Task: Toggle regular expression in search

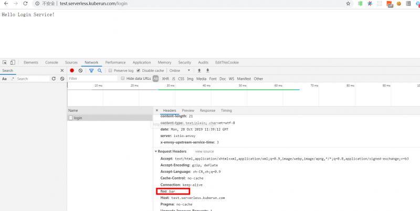Action: [x=12, y=79]
